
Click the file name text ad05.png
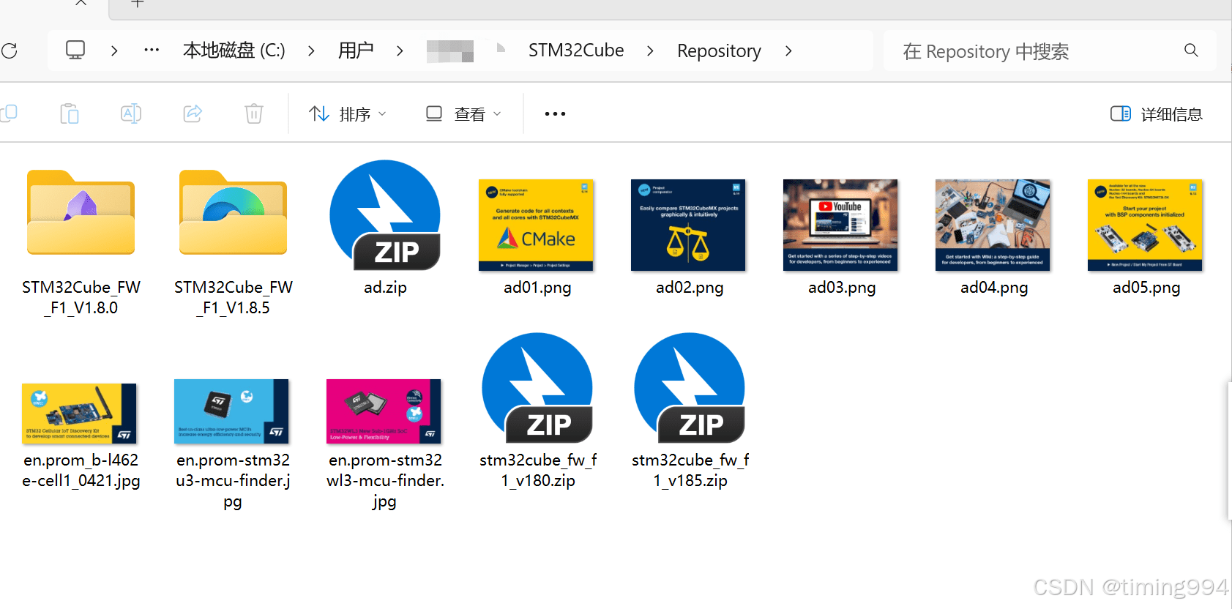click(1146, 288)
